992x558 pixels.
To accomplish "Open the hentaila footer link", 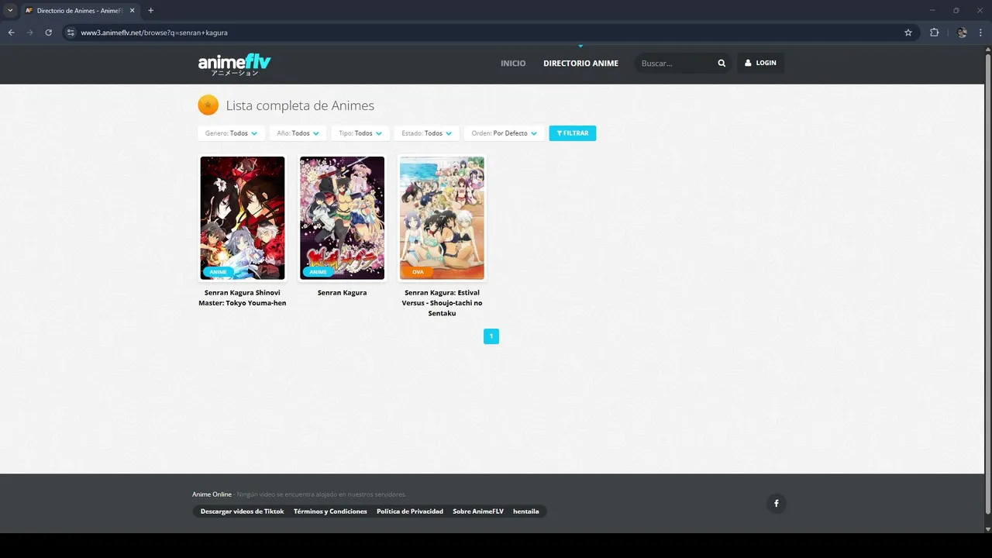I will click(x=526, y=511).
